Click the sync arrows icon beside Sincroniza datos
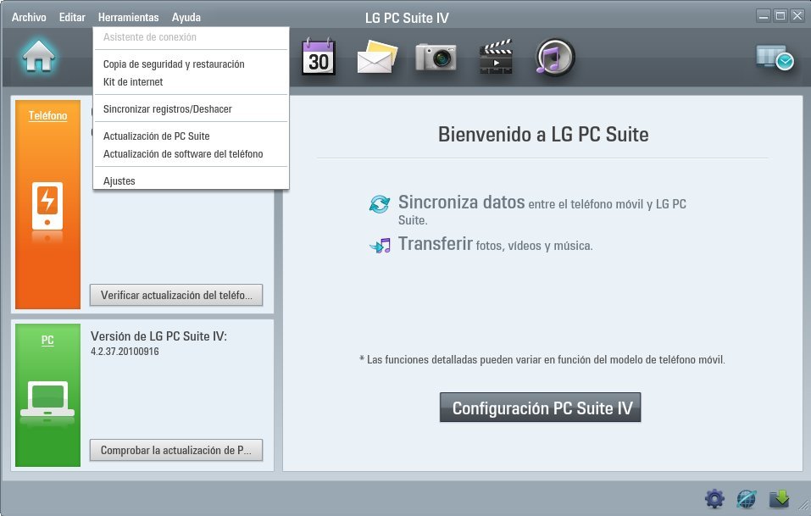 [x=380, y=203]
